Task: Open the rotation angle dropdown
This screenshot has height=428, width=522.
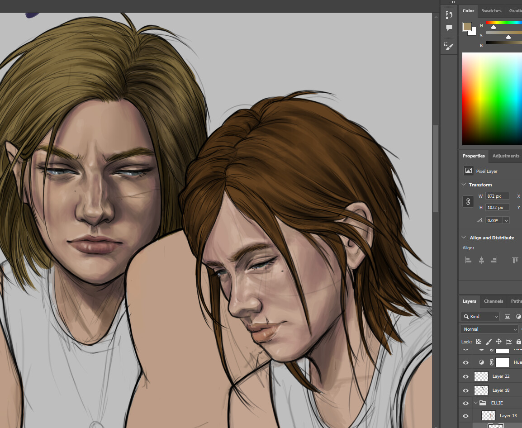Action: [x=506, y=220]
